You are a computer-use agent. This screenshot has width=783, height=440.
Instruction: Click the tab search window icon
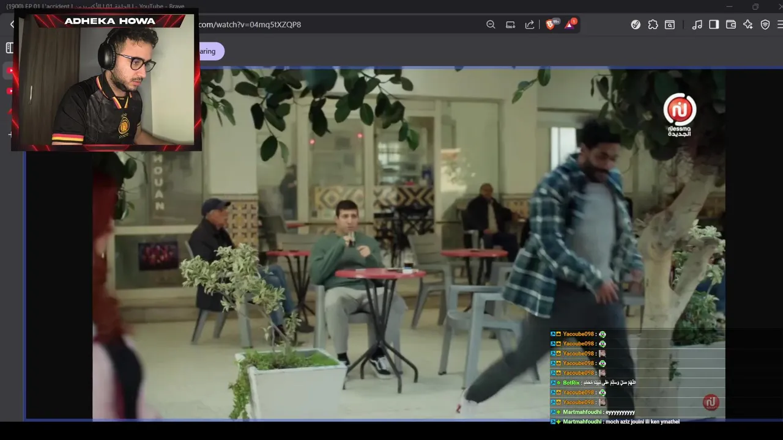[670, 24]
